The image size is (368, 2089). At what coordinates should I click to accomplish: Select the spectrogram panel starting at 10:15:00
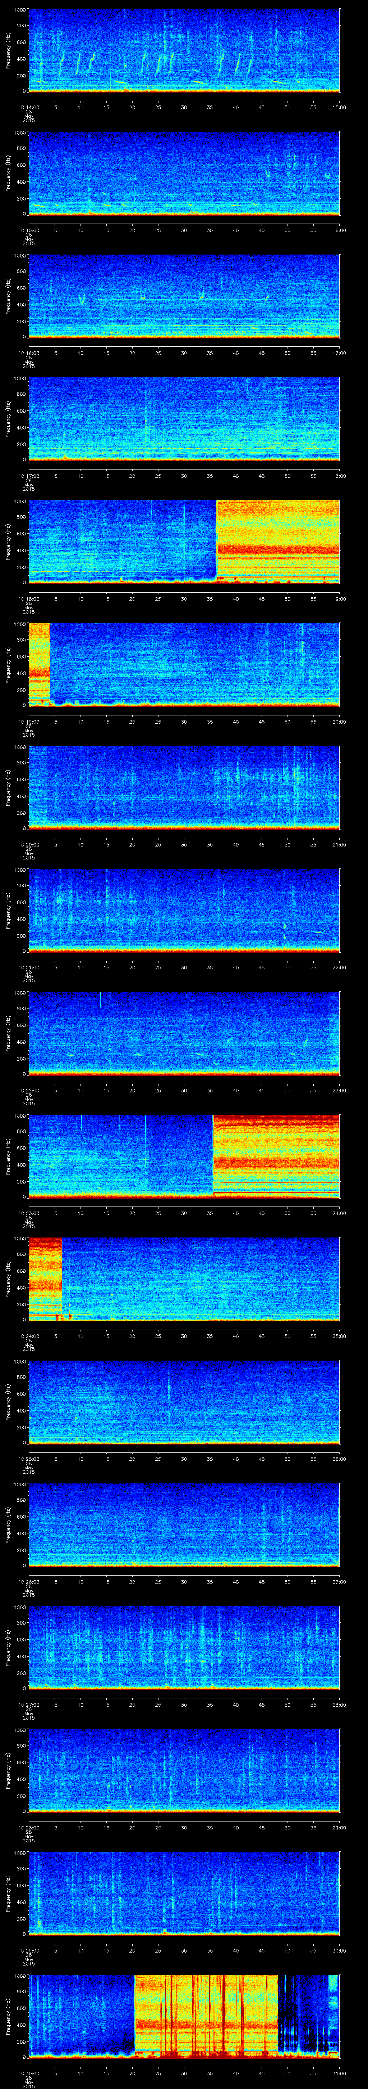184,174
